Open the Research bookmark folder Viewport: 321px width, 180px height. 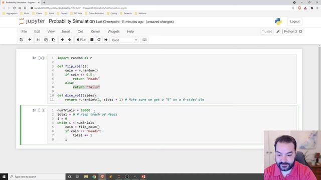tap(126, 13)
